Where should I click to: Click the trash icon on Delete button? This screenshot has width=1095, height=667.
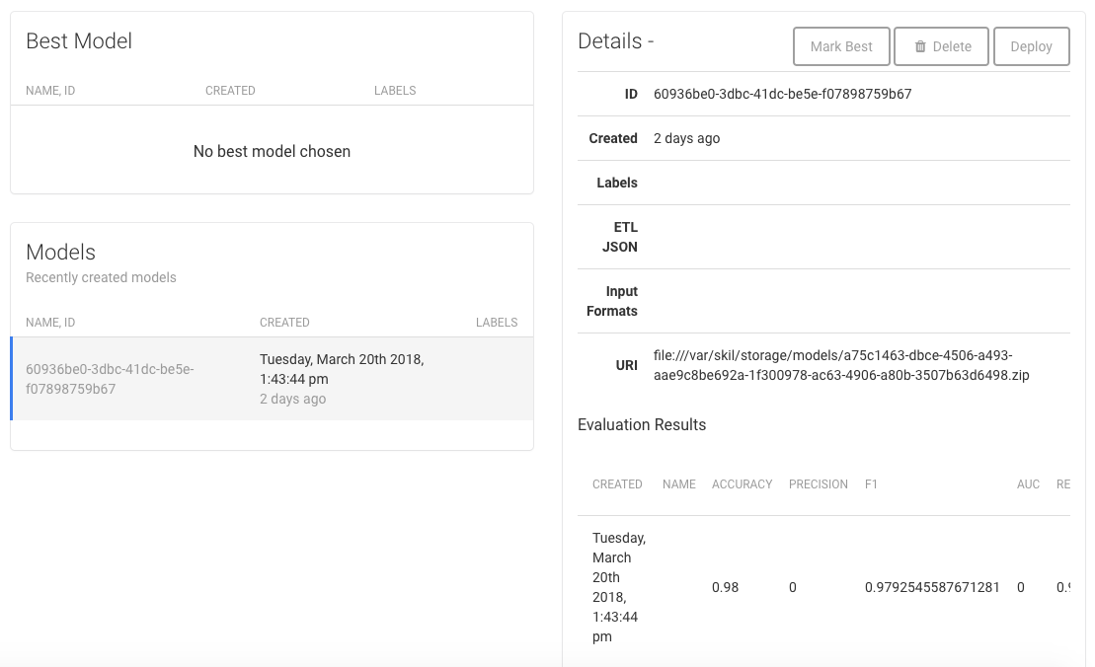coord(920,46)
